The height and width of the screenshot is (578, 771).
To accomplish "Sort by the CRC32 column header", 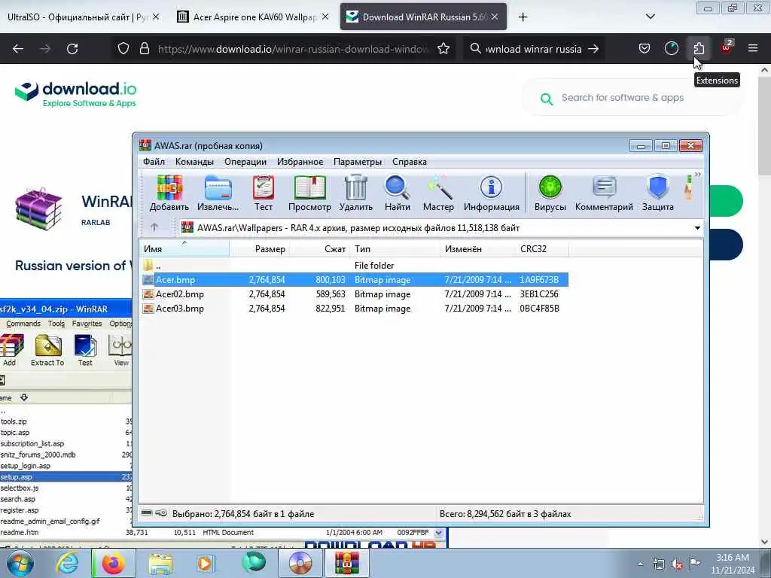I will [x=542, y=248].
